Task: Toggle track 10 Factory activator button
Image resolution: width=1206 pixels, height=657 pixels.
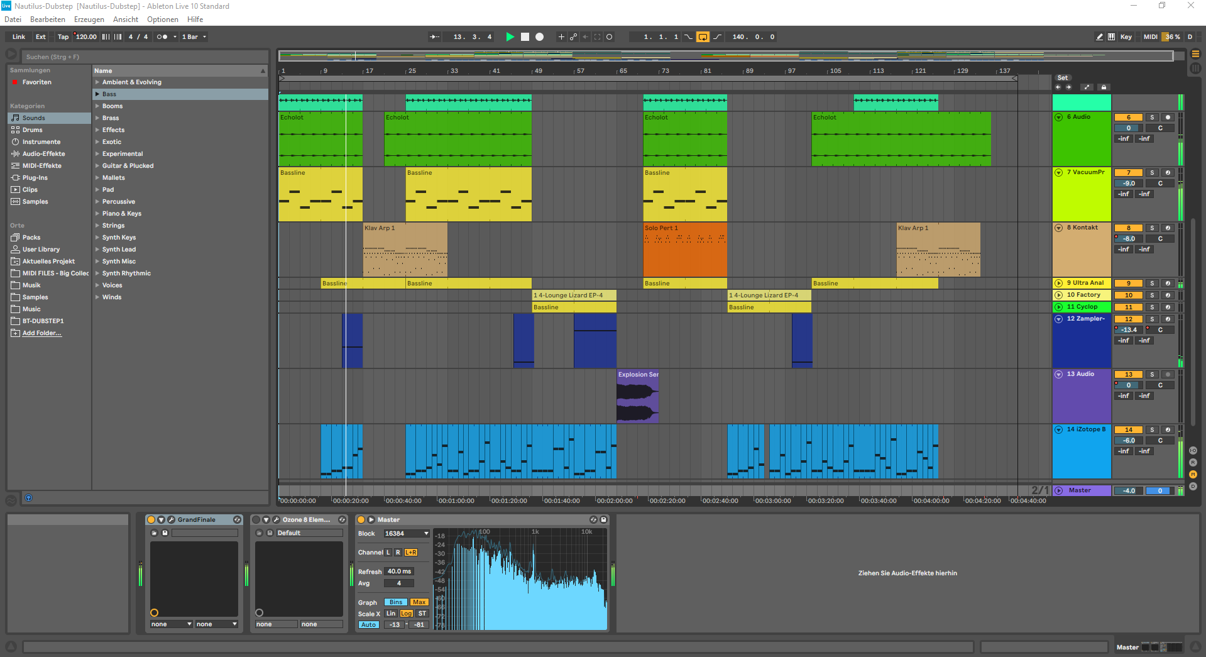Action: (1129, 295)
